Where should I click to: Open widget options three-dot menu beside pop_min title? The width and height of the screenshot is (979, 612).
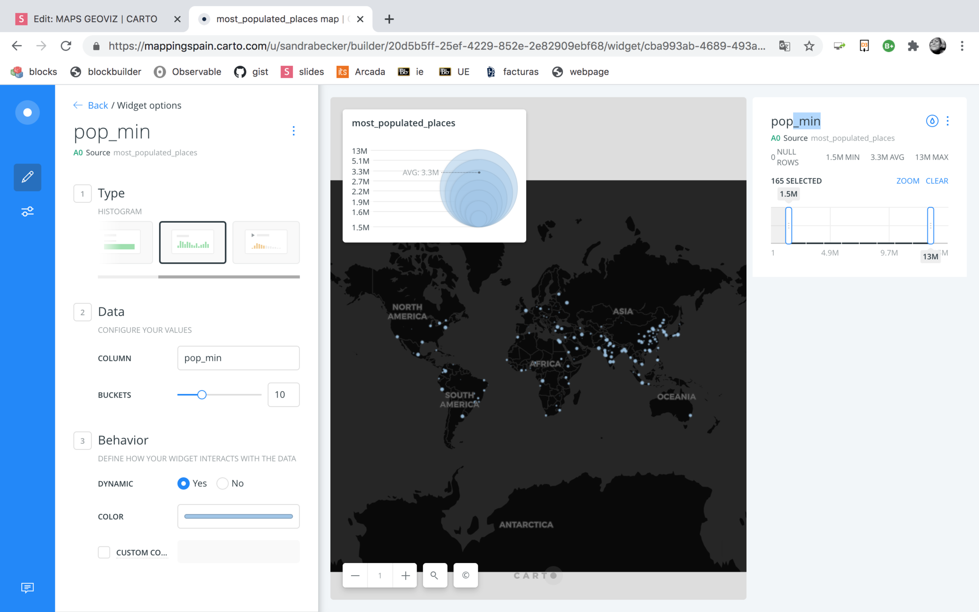click(x=294, y=131)
